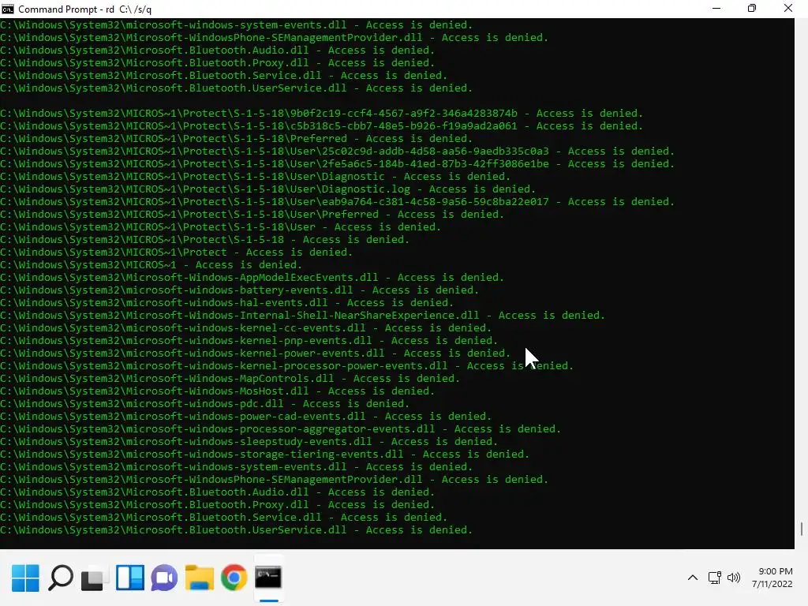
Task: Click line with microsoft-windows-pdc.dll
Action: (204, 403)
